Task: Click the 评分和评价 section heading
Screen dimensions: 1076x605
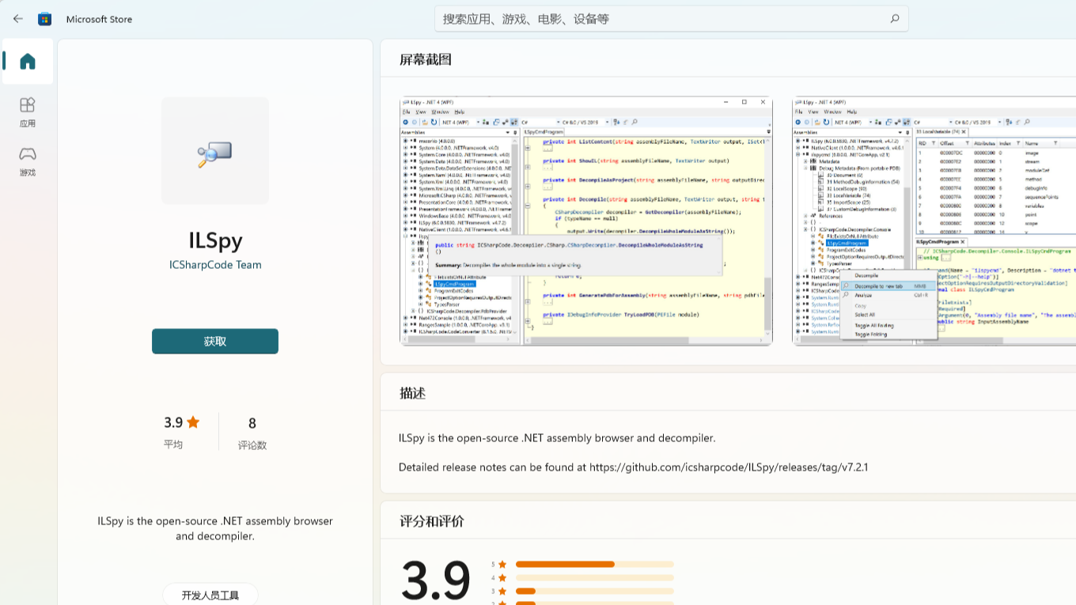Action: click(432, 521)
